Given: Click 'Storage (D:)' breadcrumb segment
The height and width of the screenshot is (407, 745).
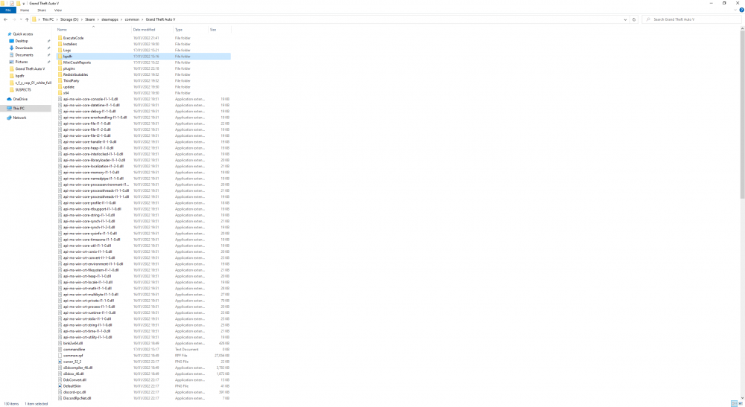Looking at the screenshot, I should 69,19.
